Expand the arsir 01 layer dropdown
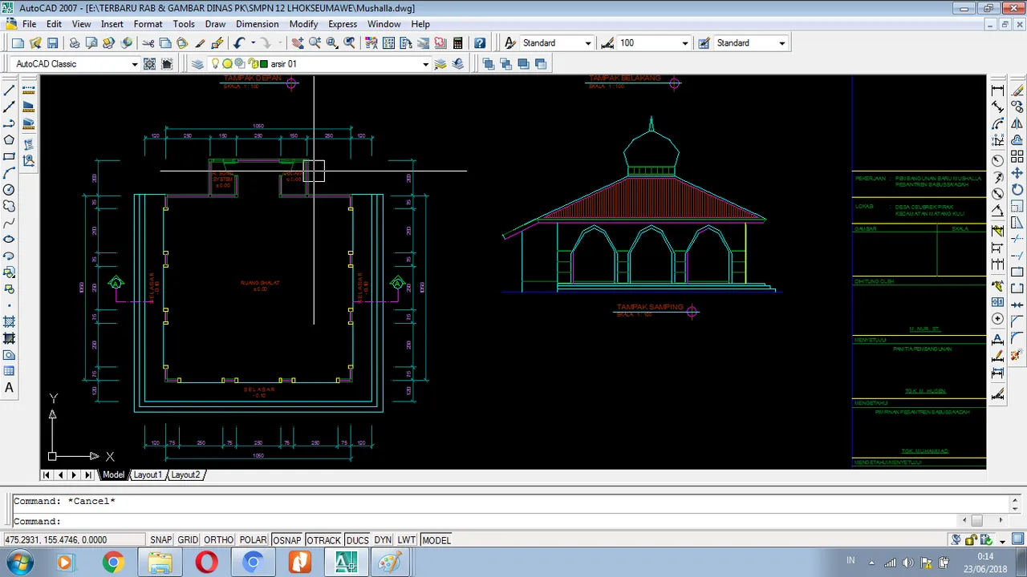The height and width of the screenshot is (577, 1027). 425,64
